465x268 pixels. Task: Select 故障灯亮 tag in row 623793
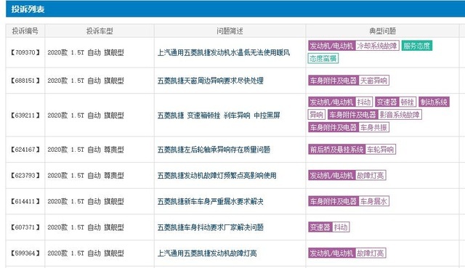[371, 176]
